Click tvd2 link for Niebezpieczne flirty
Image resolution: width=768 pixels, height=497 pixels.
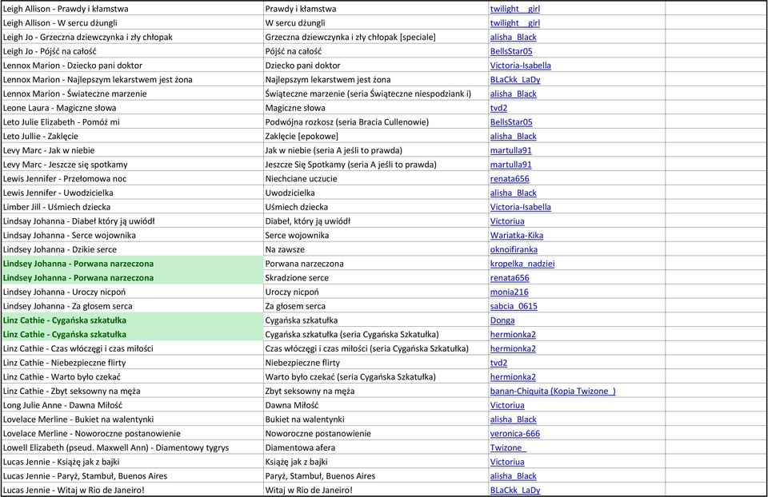(x=498, y=364)
